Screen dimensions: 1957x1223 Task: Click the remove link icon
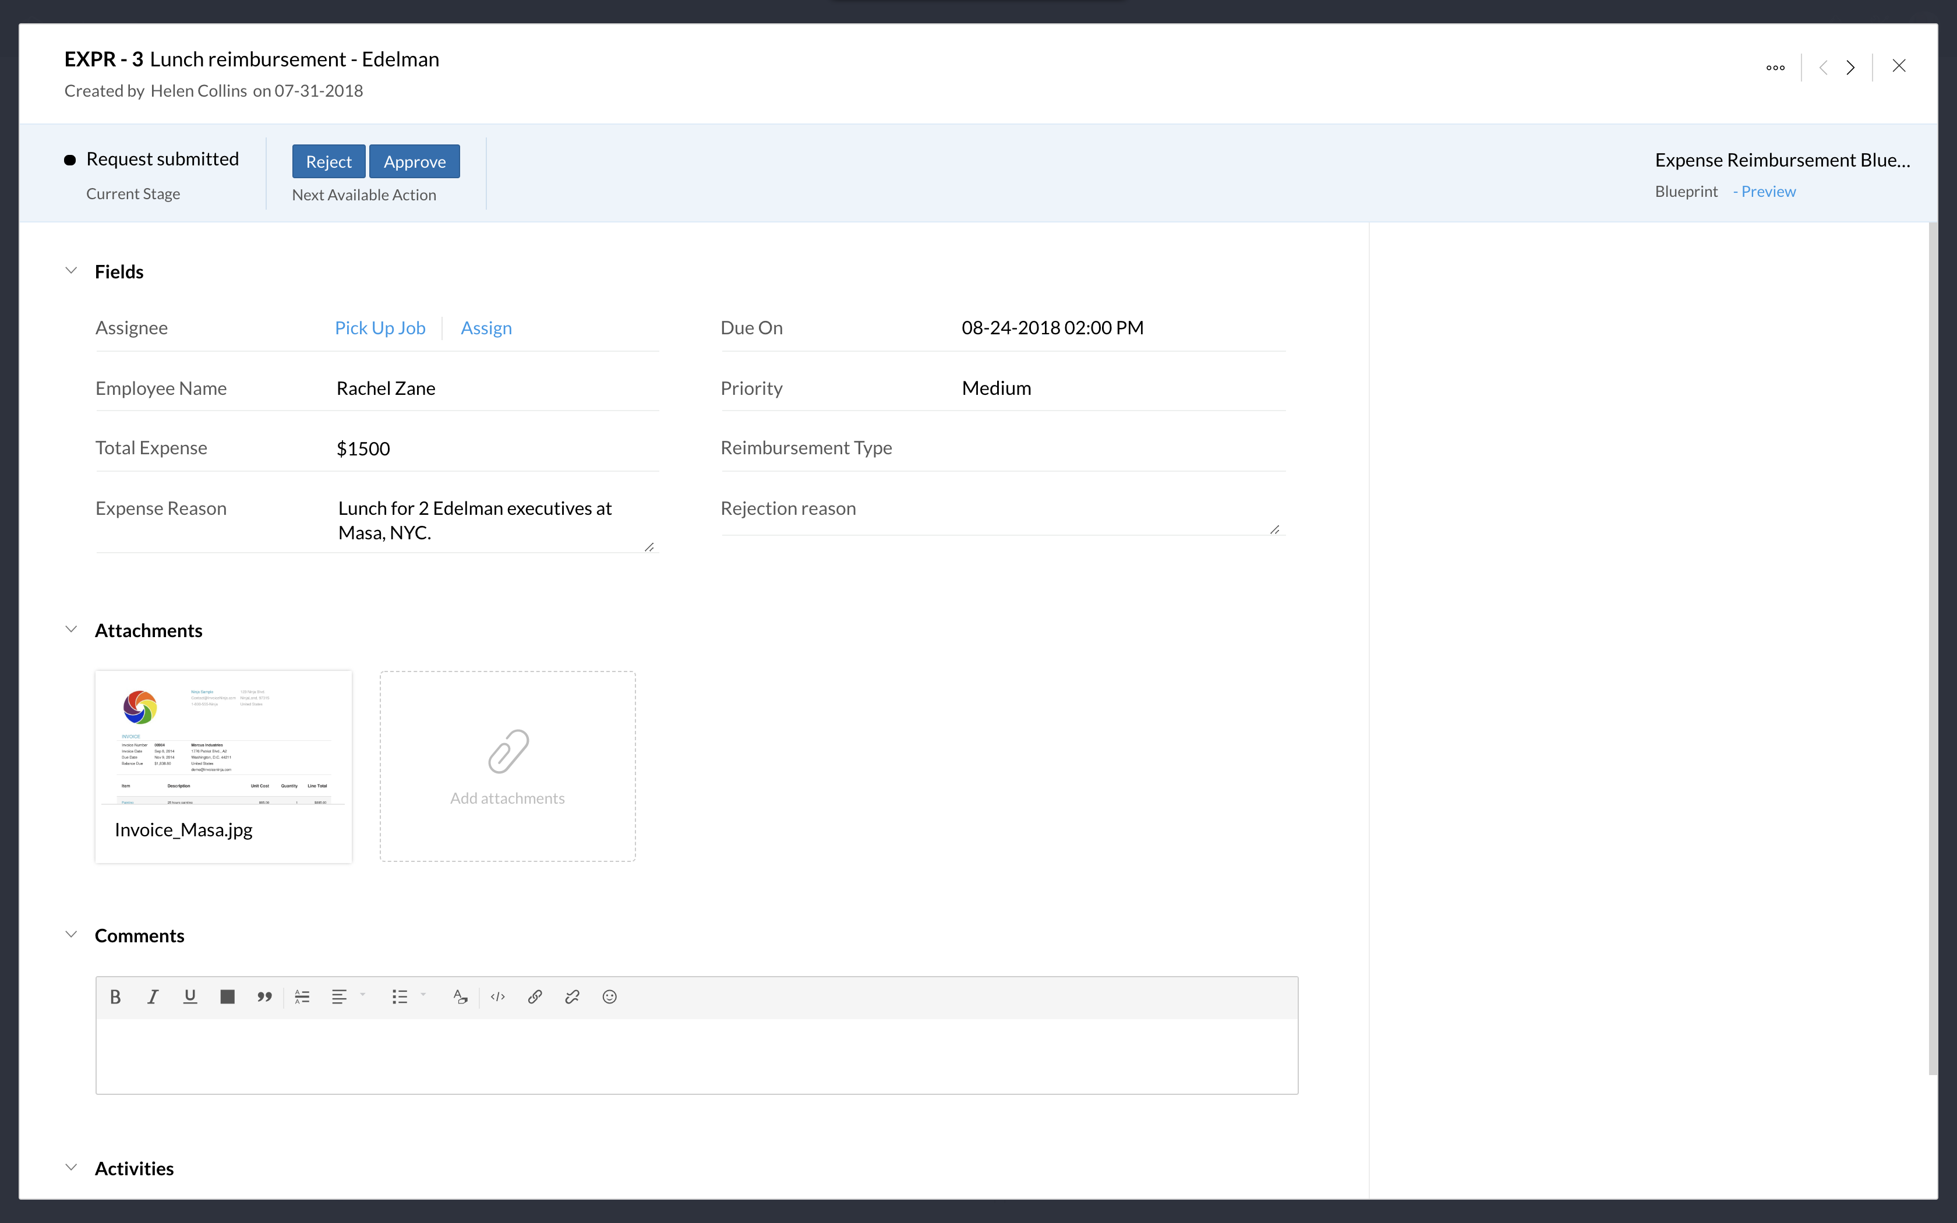point(573,996)
